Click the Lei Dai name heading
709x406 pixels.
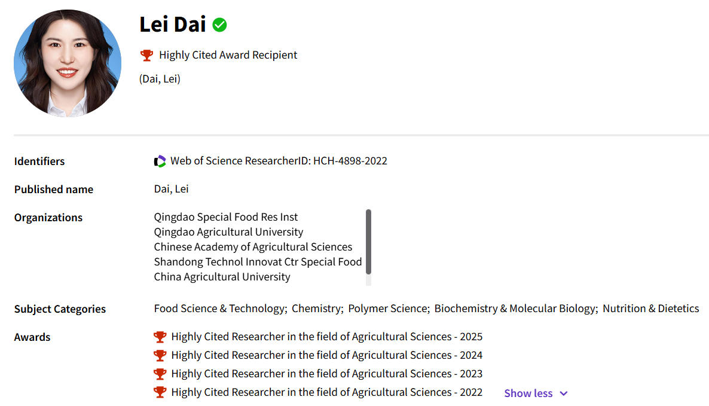[173, 25]
